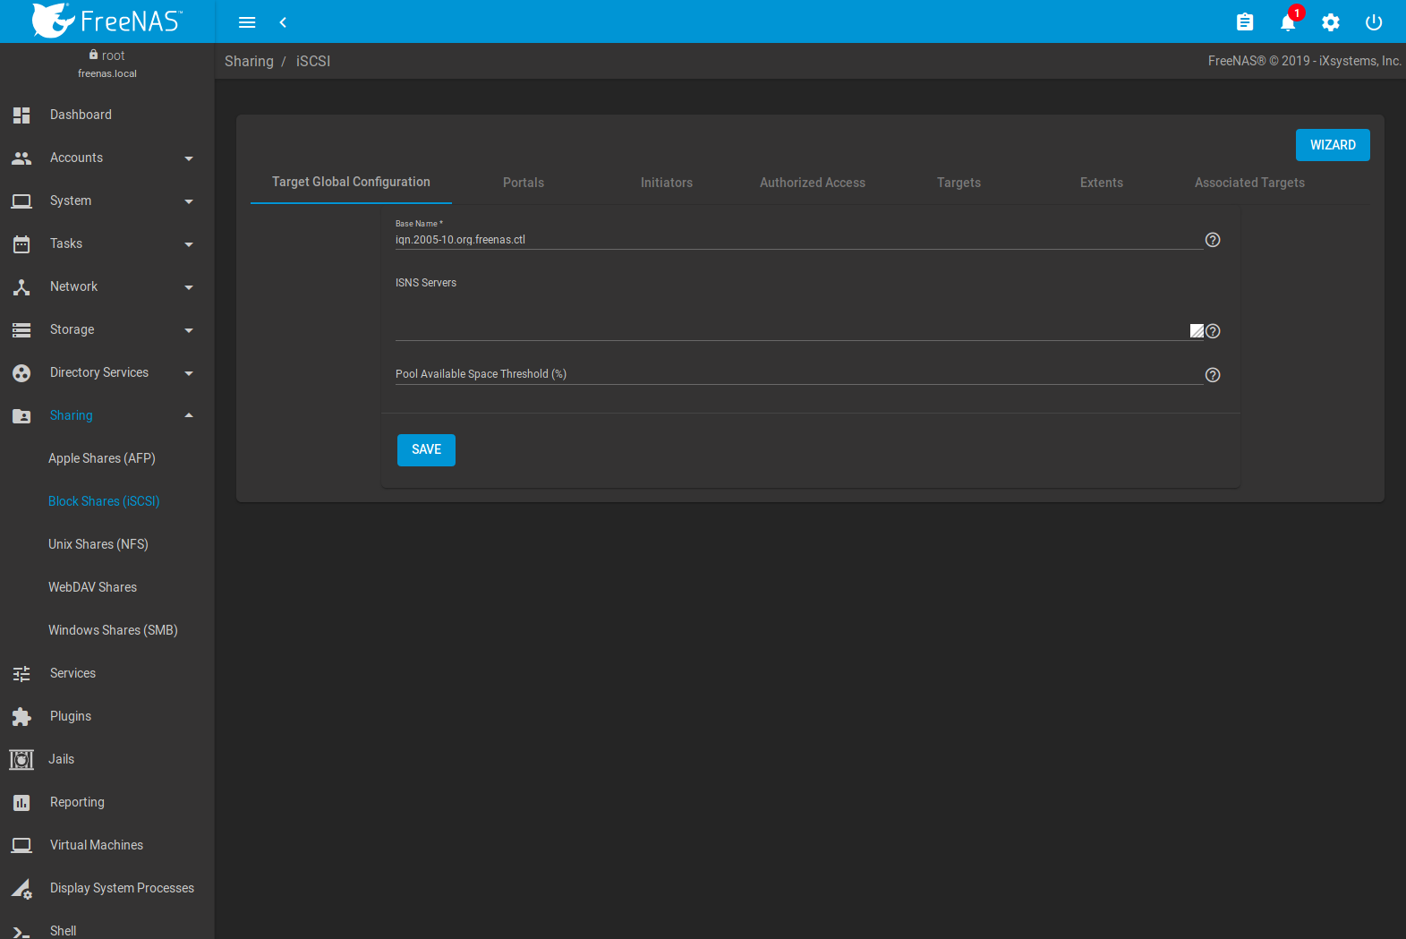Click the FreeNAS logo
Image resolution: width=1406 pixels, height=939 pixels.
[x=107, y=21]
